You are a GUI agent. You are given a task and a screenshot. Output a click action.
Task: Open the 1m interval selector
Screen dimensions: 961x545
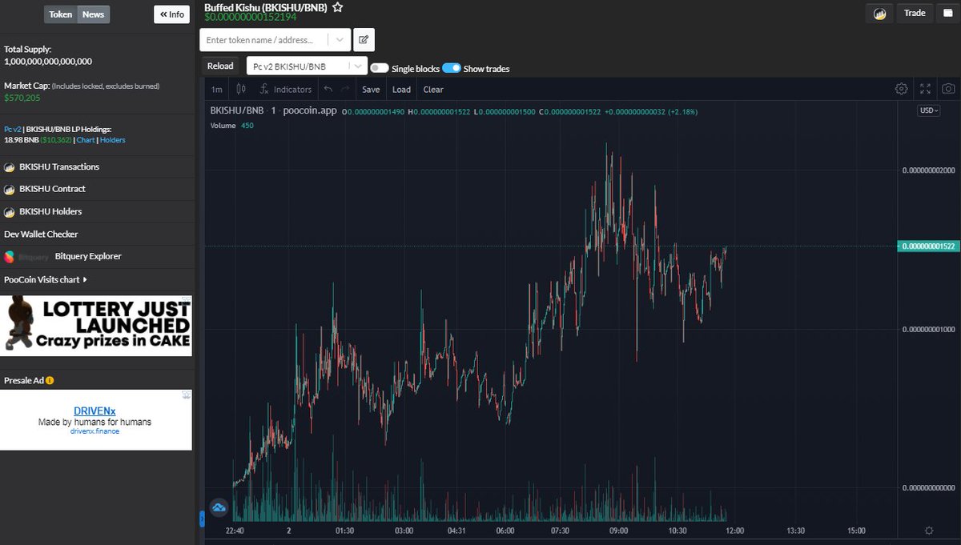[x=217, y=90]
